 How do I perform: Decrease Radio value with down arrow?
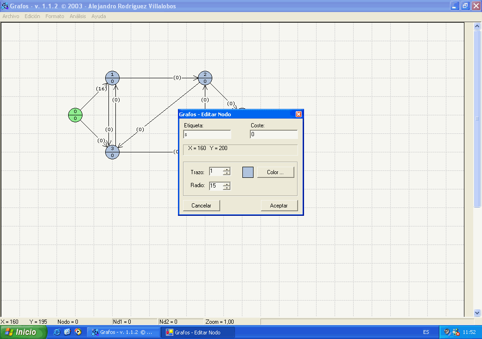227,188
